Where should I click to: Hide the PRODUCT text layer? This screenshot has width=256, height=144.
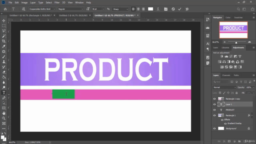[x=214, y=110]
